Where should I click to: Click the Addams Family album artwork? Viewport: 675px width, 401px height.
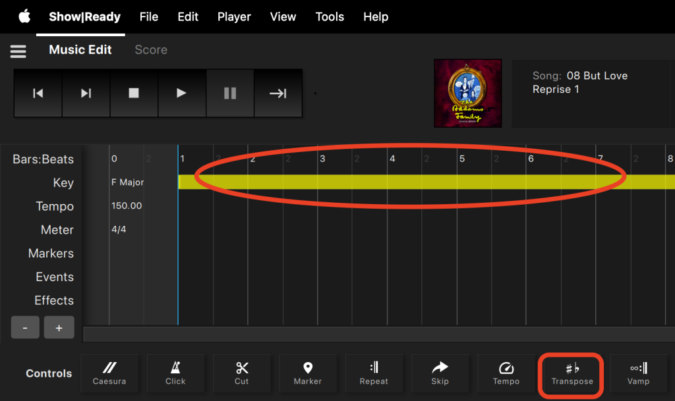(468, 94)
